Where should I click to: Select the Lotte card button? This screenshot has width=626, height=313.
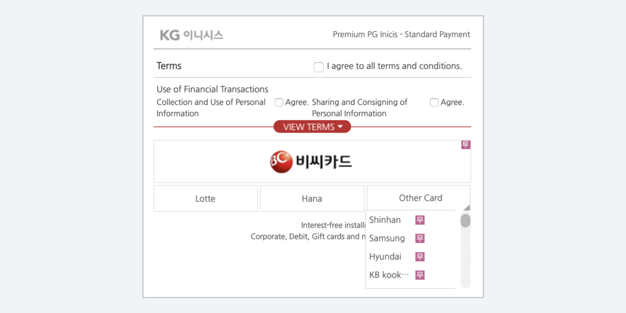(205, 199)
